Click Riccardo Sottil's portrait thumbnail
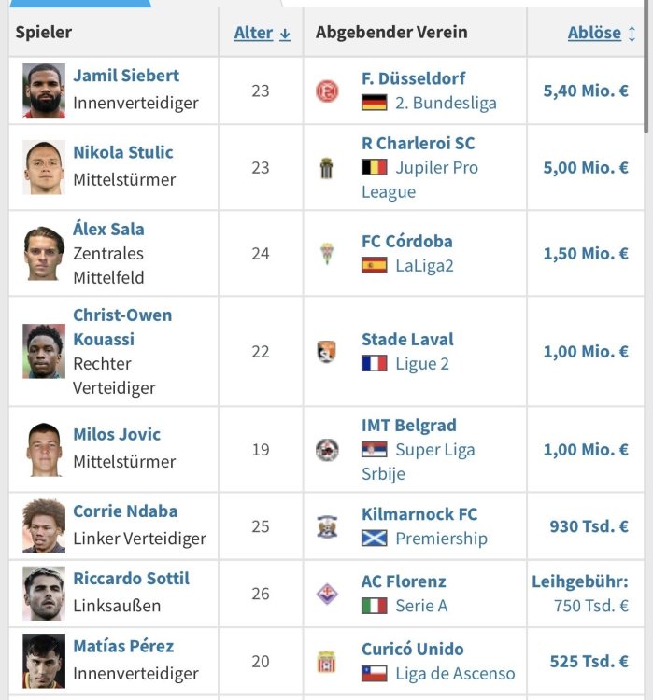 click(x=44, y=594)
